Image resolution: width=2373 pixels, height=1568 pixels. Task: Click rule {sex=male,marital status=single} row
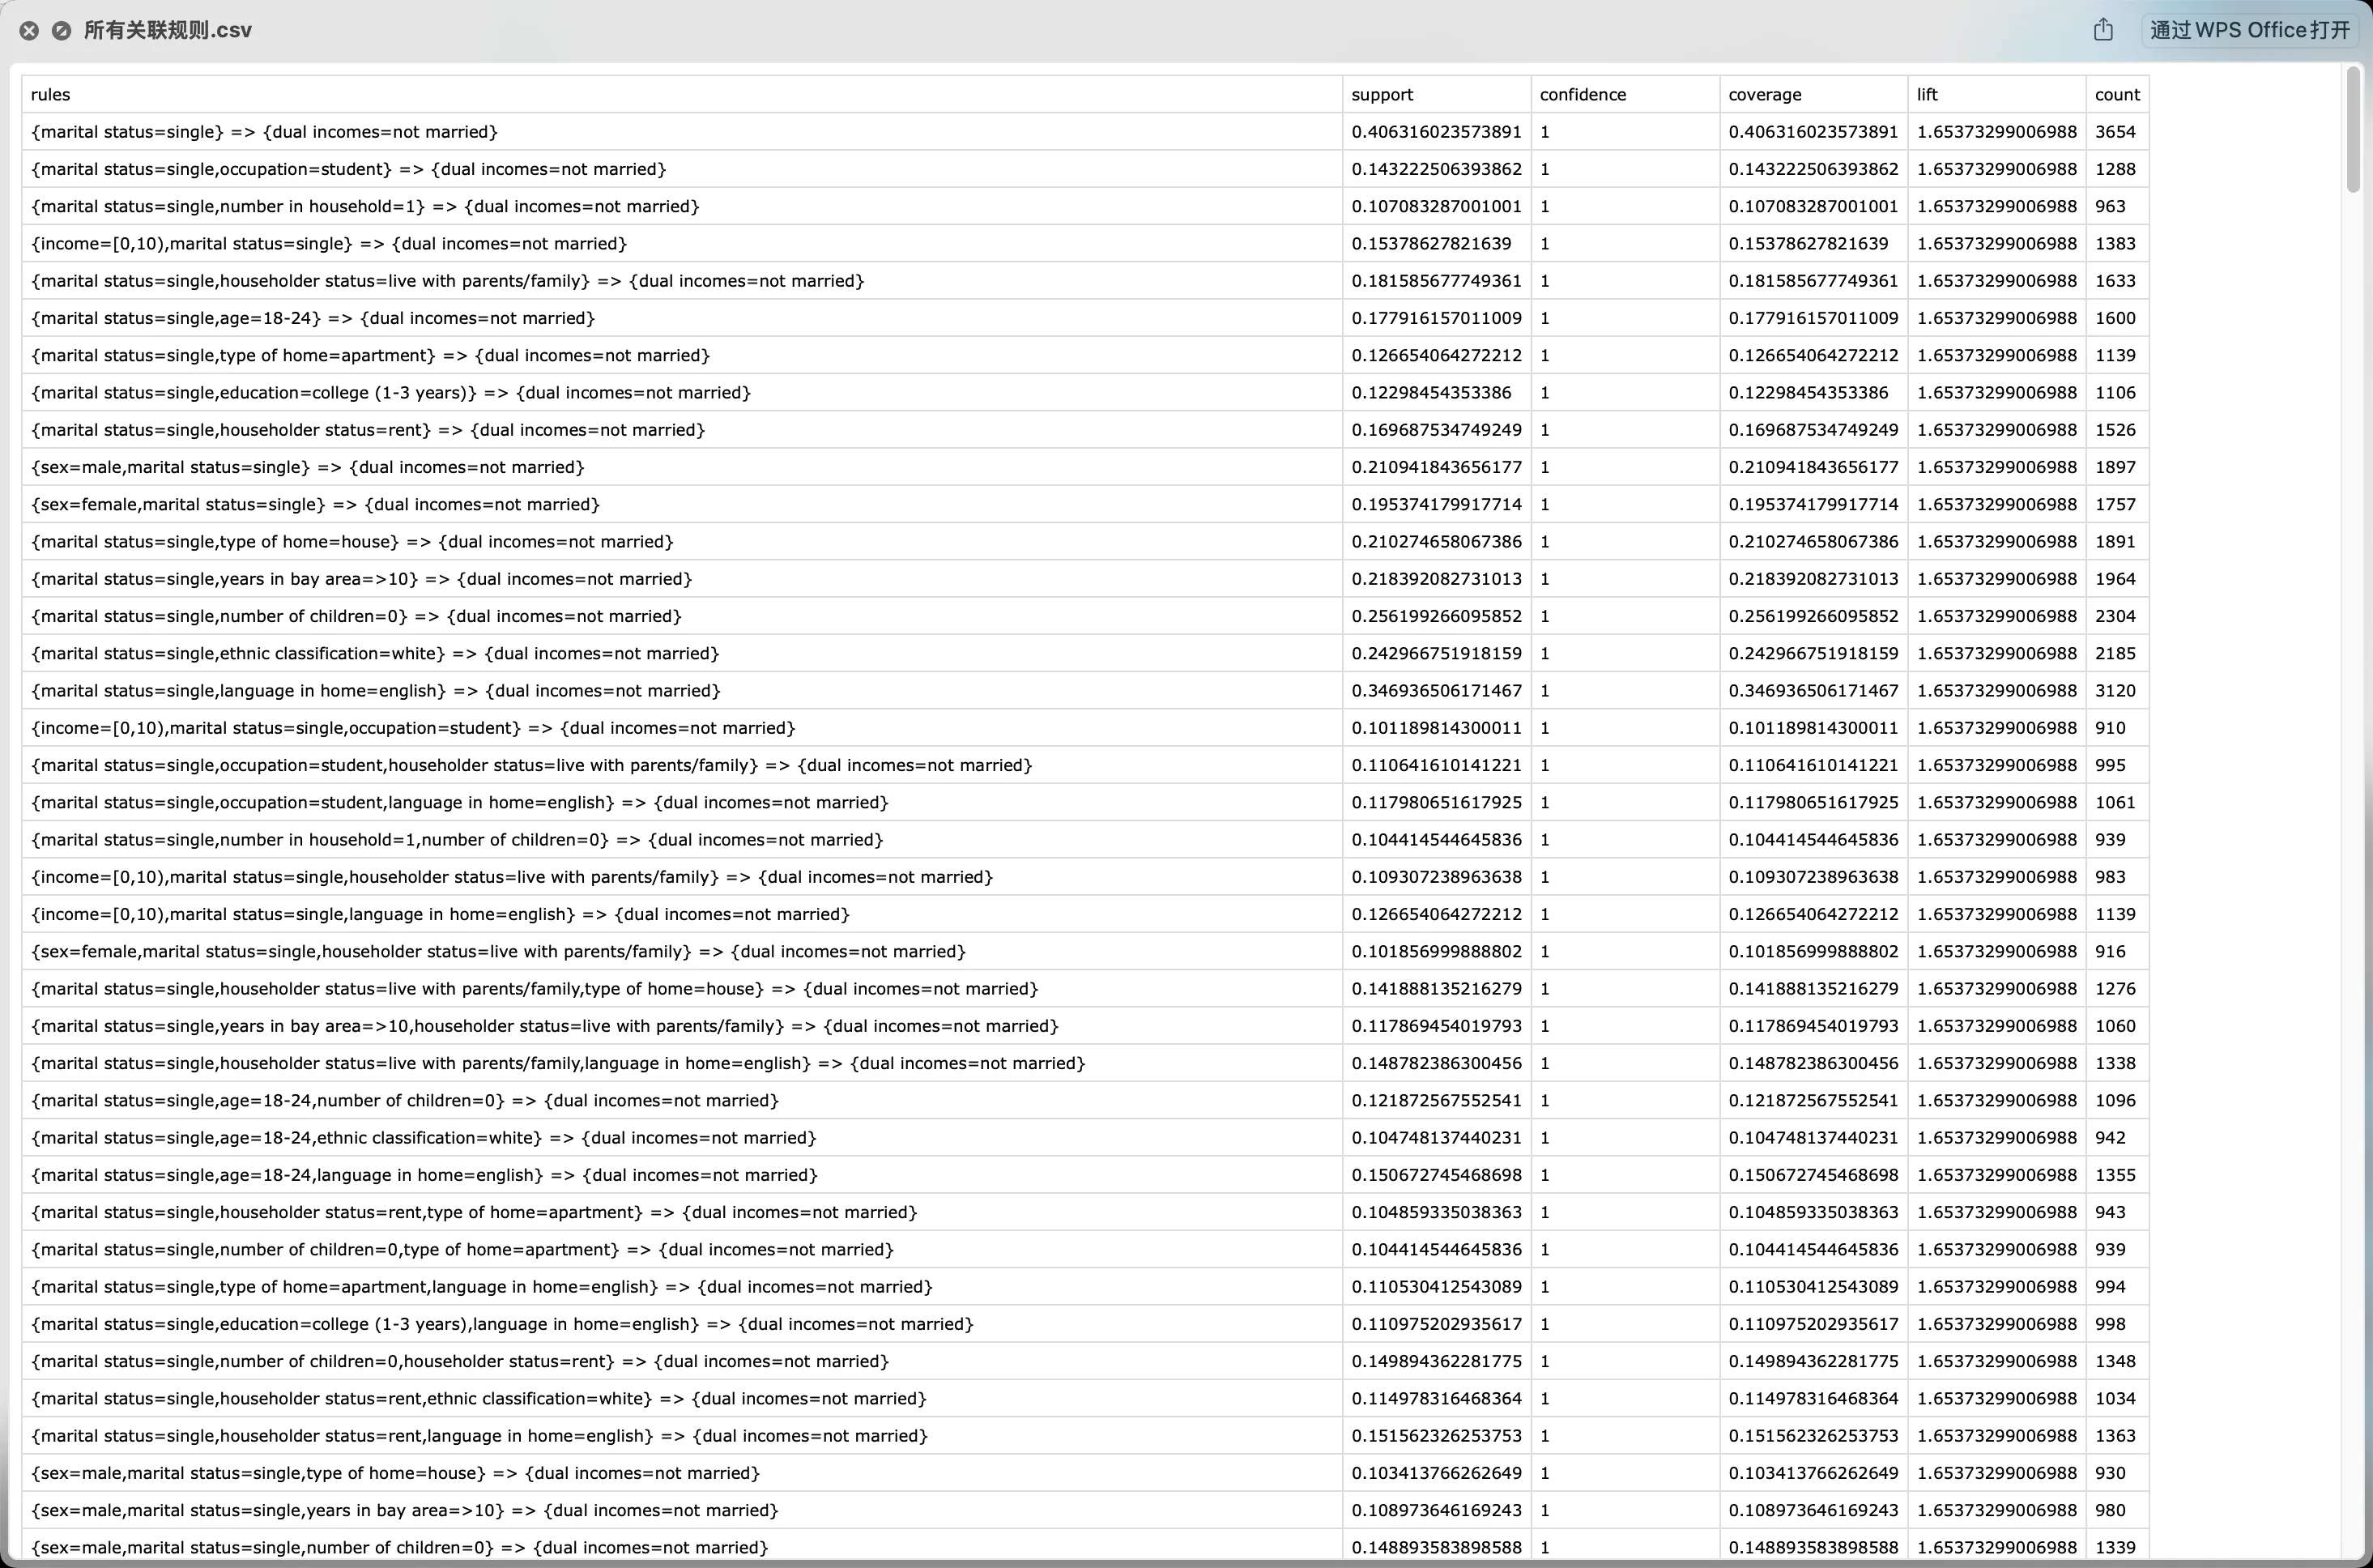point(307,467)
